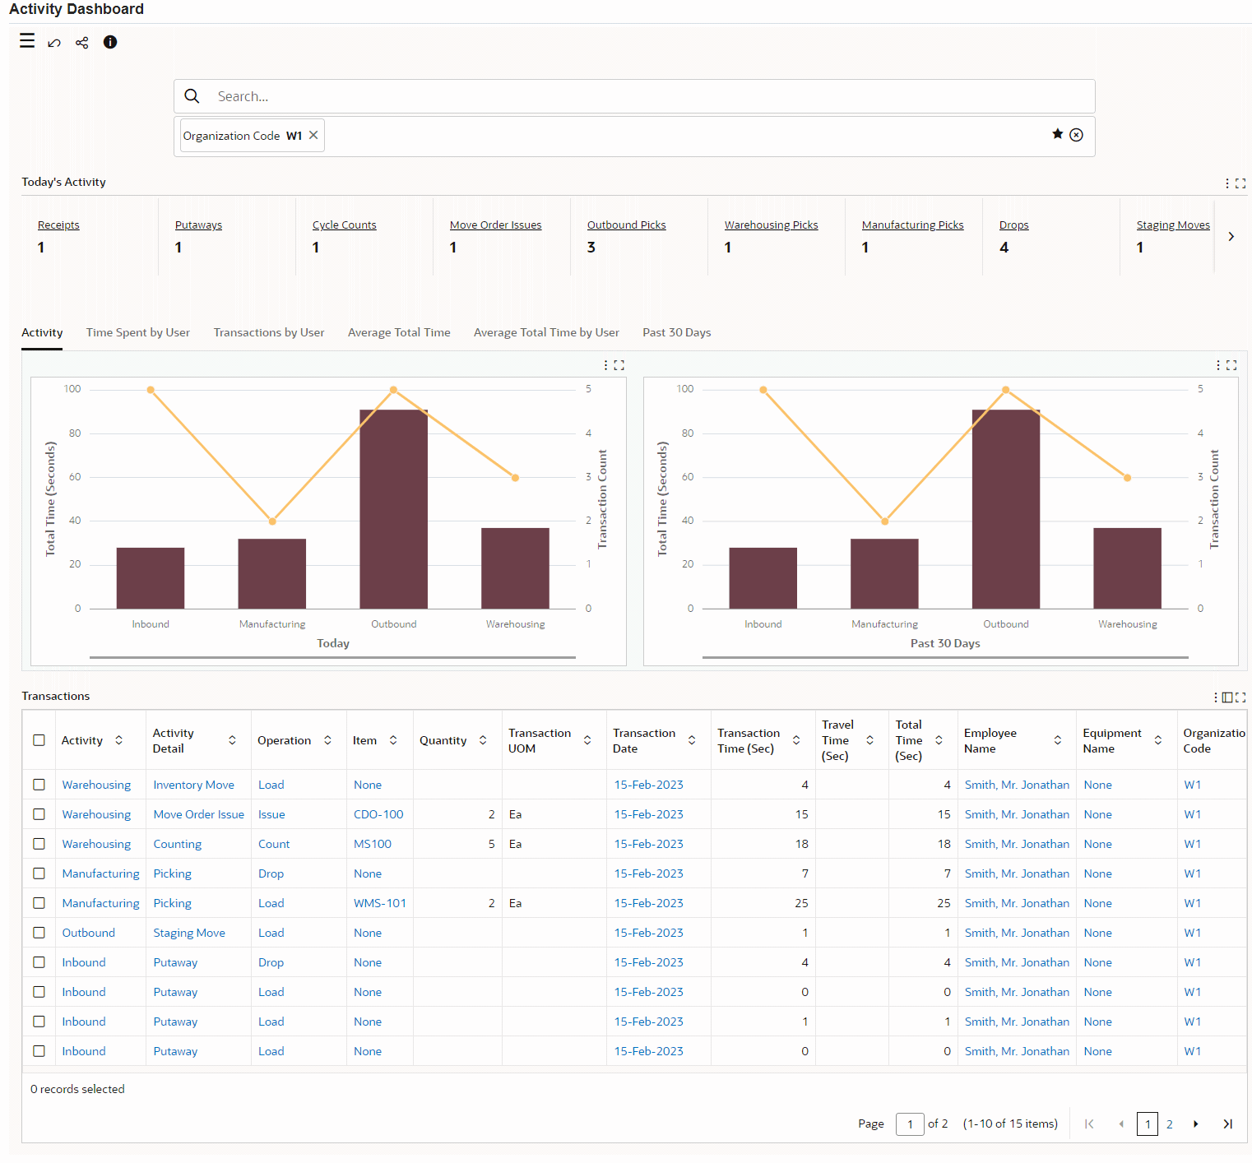This screenshot has width=1252, height=1163.
Task: Open the information icon
Action: 110,42
